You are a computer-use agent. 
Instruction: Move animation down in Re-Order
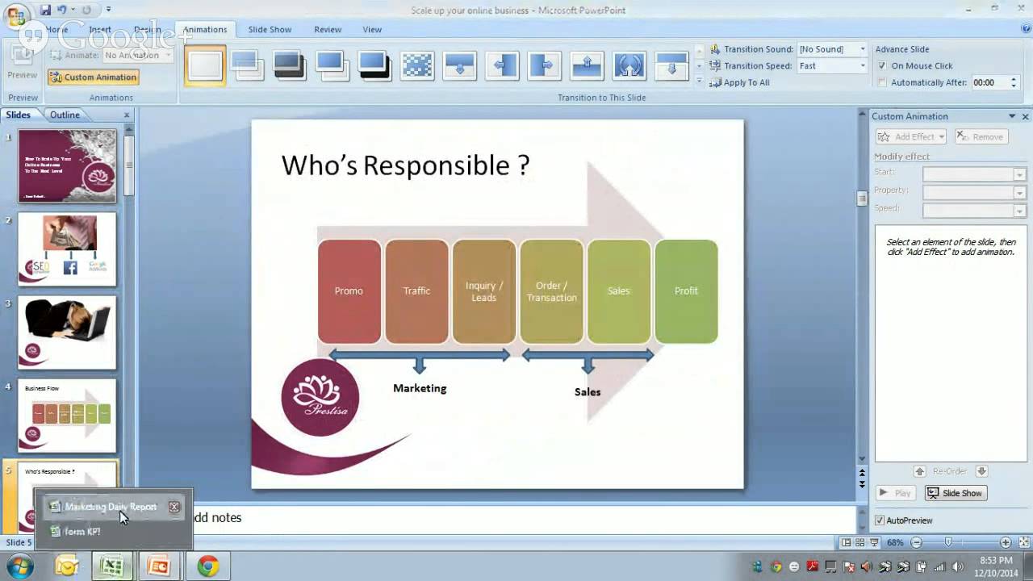tap(981, 471)
